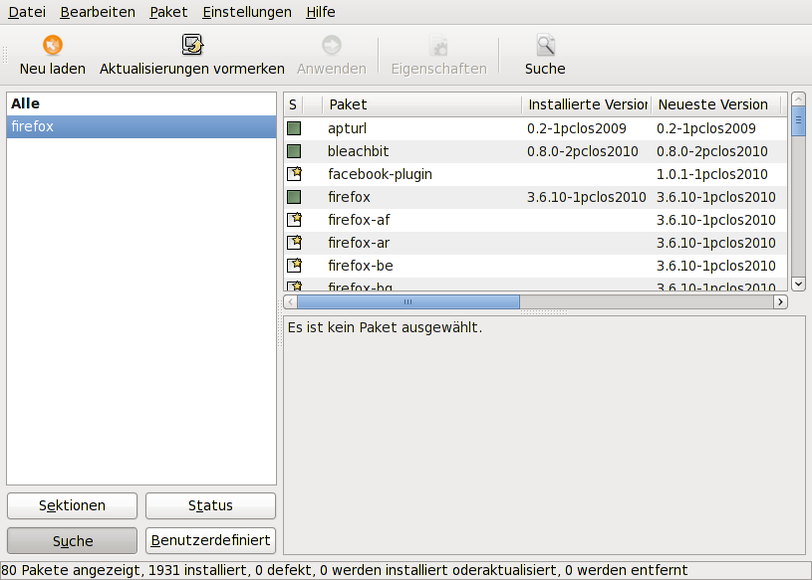This screenshot has height=580, width=812.
Task: Click status icon of firefox-af package
Action: click(294, 220)
